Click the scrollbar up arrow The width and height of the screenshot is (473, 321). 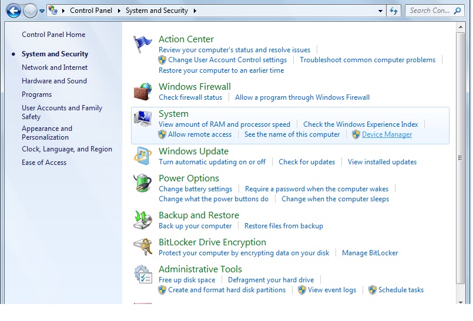pyautogui.click(x=460, y=27)
